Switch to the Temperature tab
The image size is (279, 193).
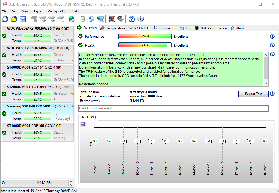pyautogui.click(x=113, y=28)
